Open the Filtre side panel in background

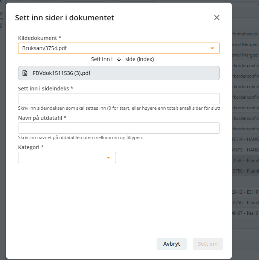[2, 20]
